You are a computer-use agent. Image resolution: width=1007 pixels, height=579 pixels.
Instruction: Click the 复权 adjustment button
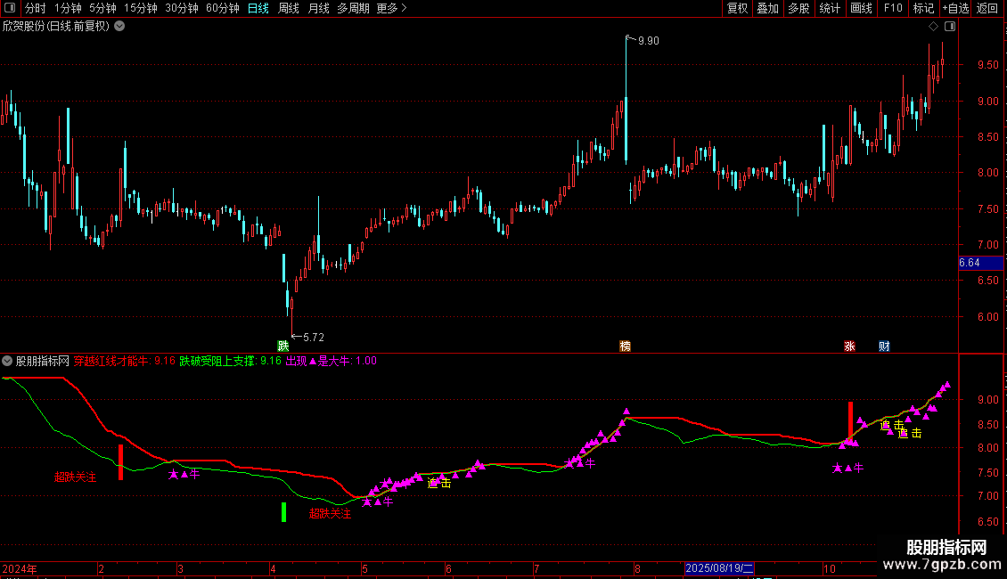point(737,8)
